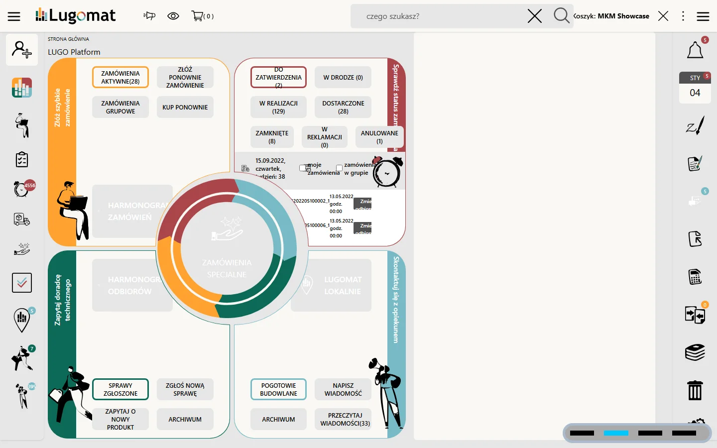717x448 pixels.
Task: Open HARMONOGRAM ODBIORÓW tile
Action: point(132,285)
